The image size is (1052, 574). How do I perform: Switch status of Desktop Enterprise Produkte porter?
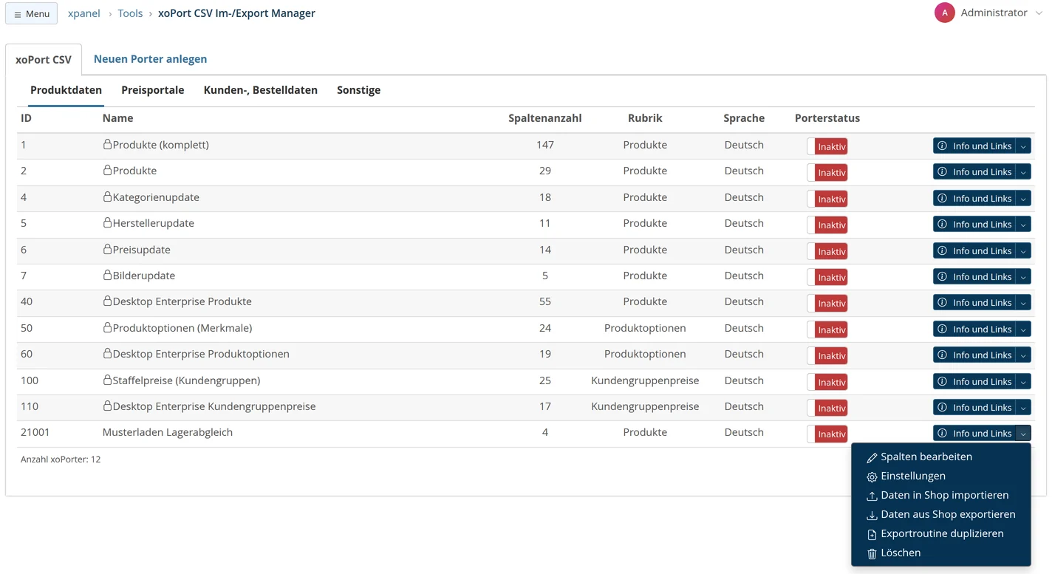(x=827, y=303)
